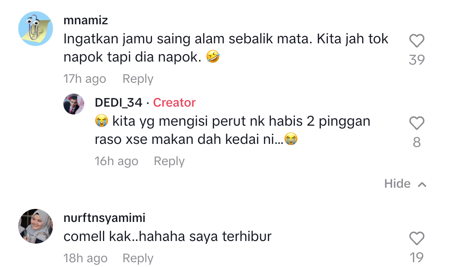
Task: Open mnamiz's paperclip profile picture
Action: click(35, 29)
